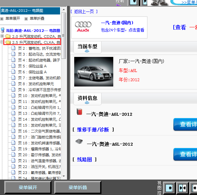Viewport: 197px width, 195px height.
Task: Click the double-chevron under 资料信息 tab
Action: pos(87,103)
